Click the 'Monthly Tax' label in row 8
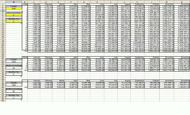Screen dimensions: 190x115 tap(14, 19)
